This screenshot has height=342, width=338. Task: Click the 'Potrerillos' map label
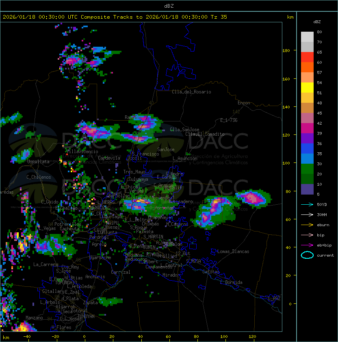point(68,224)
